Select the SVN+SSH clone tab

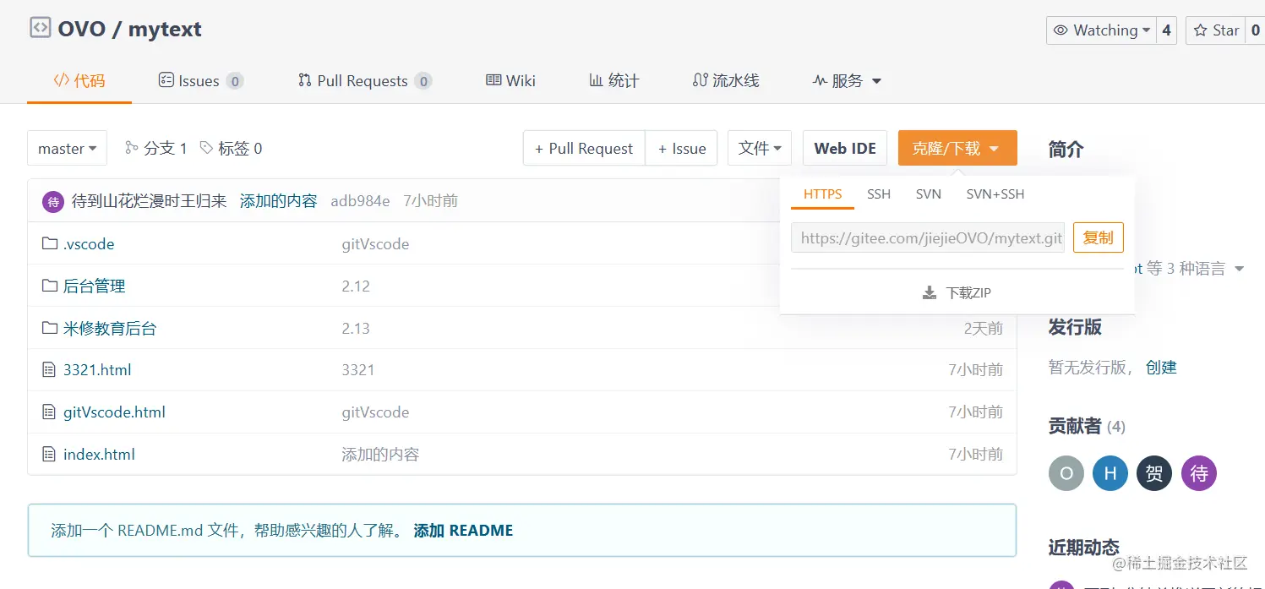coord(995,194)
